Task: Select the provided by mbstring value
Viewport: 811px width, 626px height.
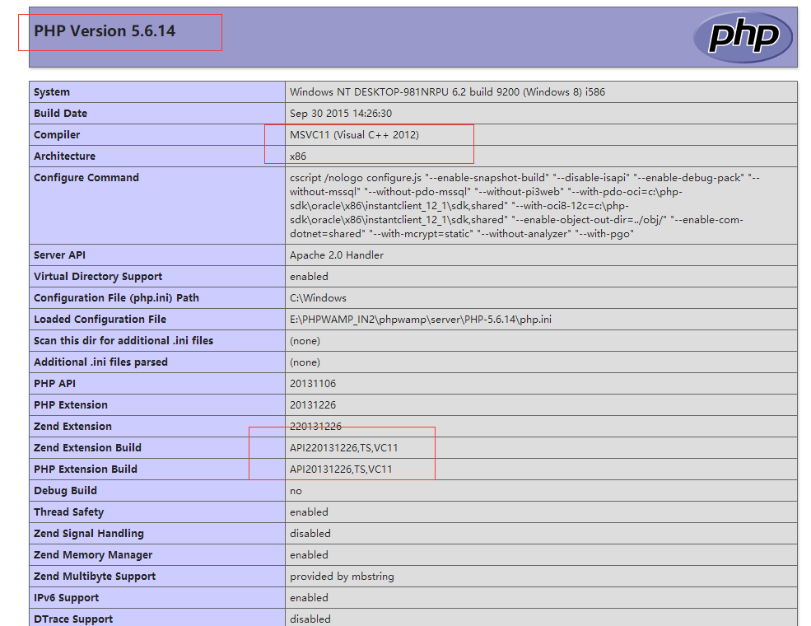Action: tap(342, 577)
